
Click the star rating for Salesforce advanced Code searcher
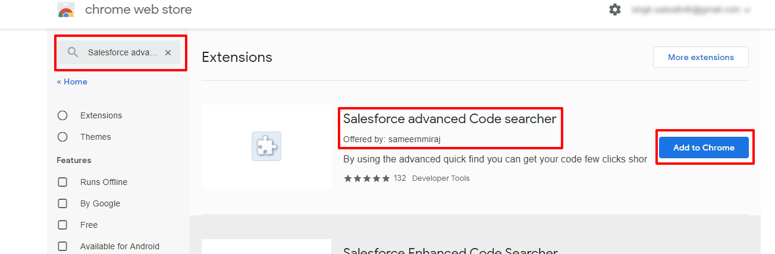pyautogui.click(x=366, y=178)
